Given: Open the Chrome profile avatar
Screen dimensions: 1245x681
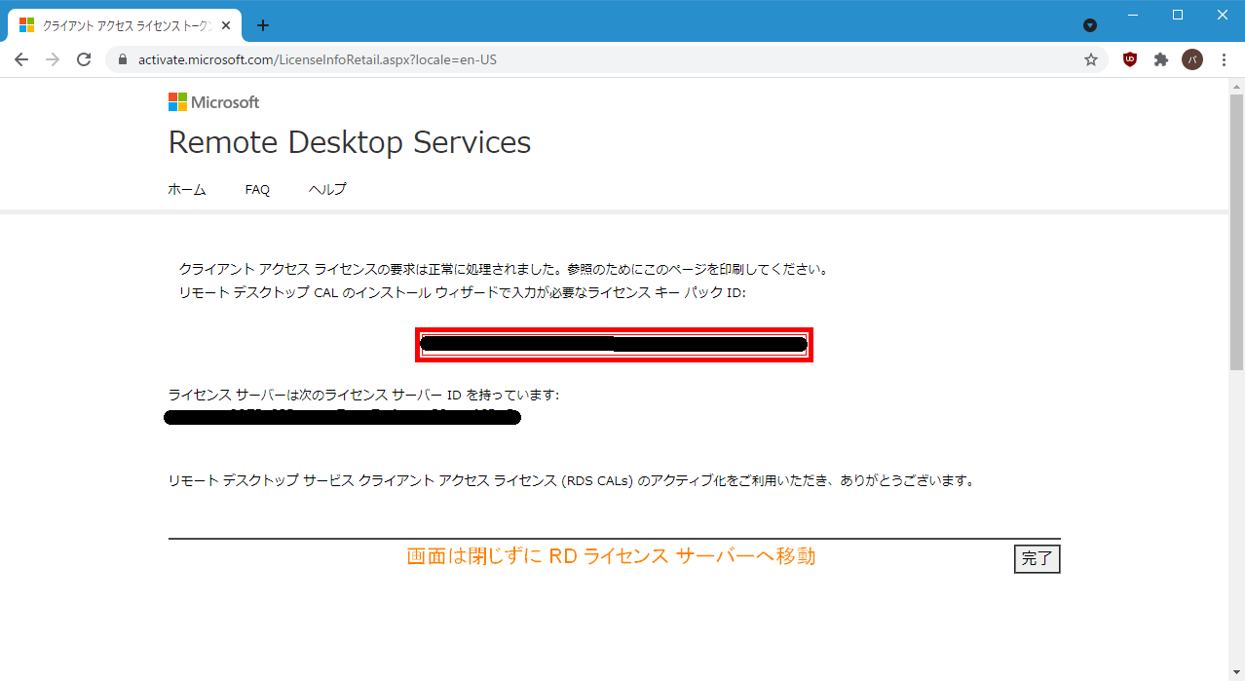Looking at the screenshot, I should click(x=1192, y=59).
